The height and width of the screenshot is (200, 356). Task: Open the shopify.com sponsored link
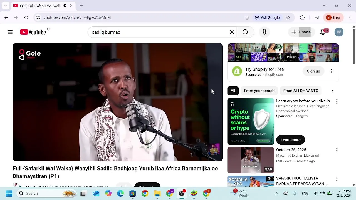pyautogui.click(x=274, y=75)
